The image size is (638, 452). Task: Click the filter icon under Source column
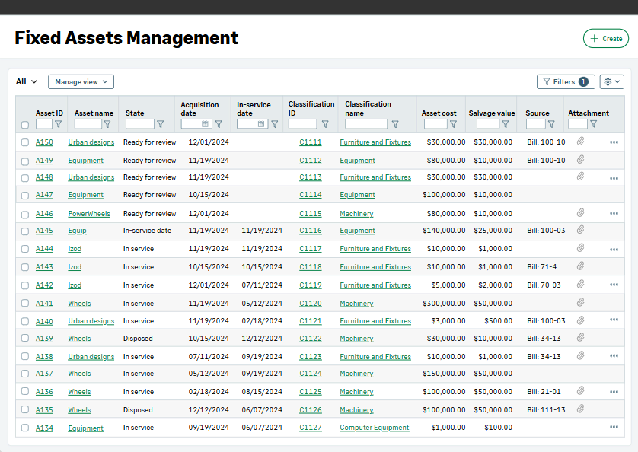tap(551, 124)
